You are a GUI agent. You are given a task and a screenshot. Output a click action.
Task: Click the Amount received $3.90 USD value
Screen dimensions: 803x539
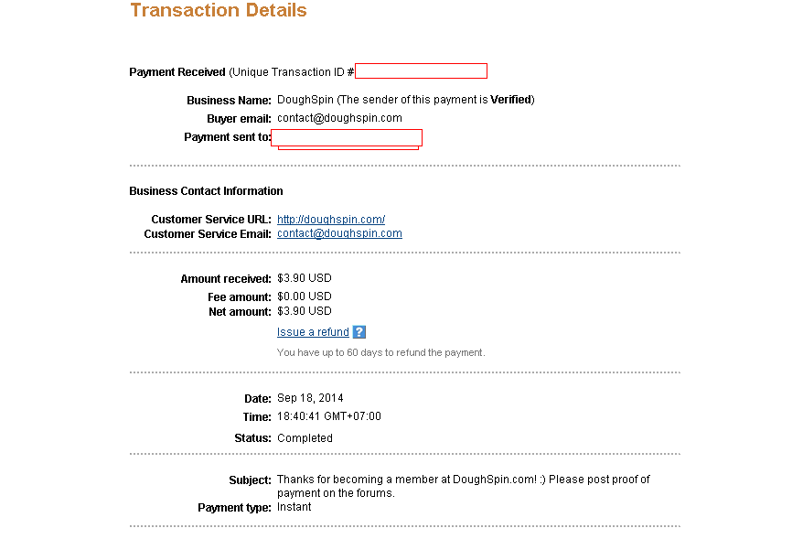305,278
